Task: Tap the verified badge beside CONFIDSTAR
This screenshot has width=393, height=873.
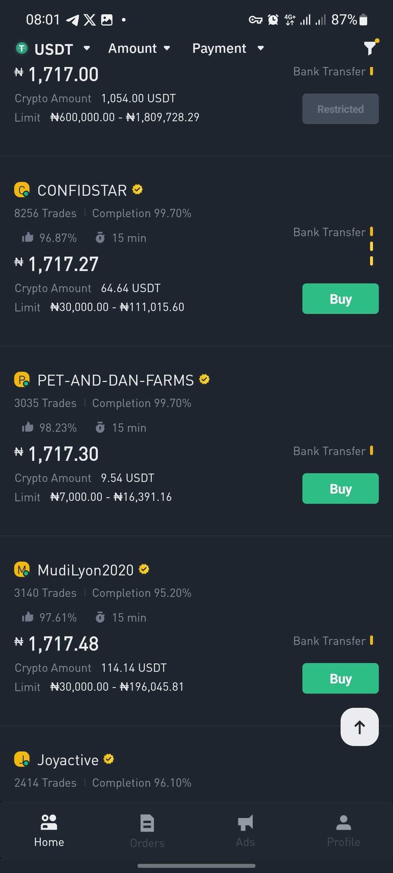Action: coord(137,190)
